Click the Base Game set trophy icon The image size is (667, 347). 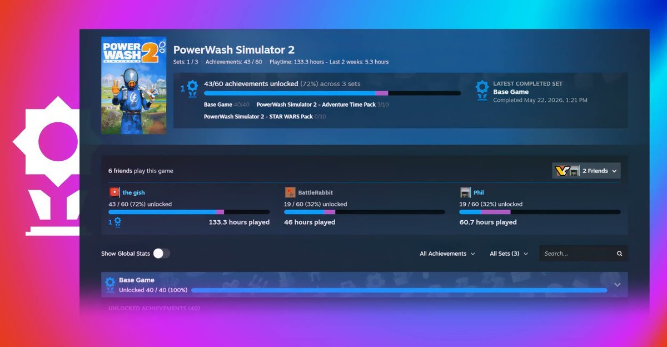[x=110, y=285]
